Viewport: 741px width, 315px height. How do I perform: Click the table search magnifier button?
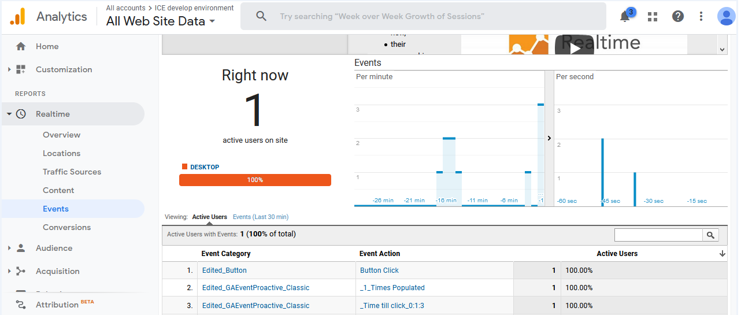tap(710, 235)
